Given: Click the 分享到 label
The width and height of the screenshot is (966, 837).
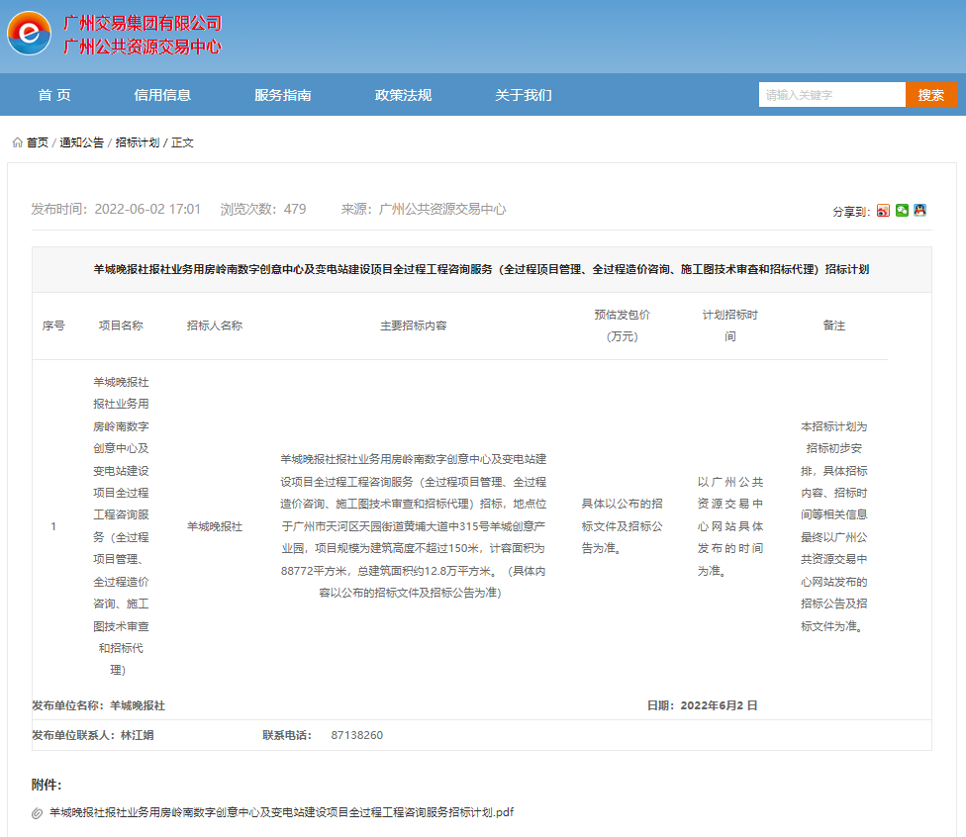Looking at the screenshot, I should (x=851, y=212).
